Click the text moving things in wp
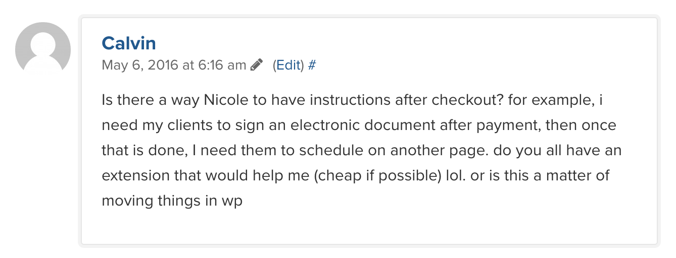Screen dimensions: 676x258 click(x=172, y=201)
